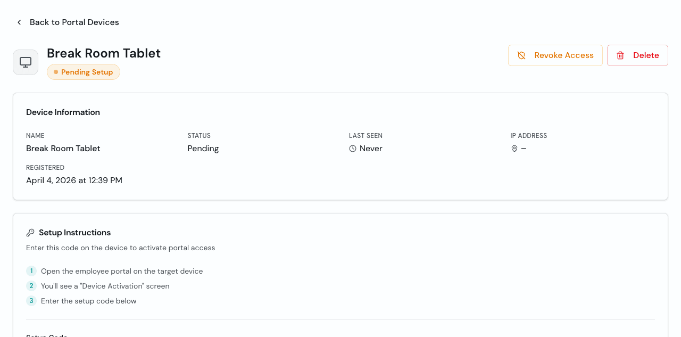
Task: Click the key icon beside Setup Instructions
Action: tap(30, 232)
